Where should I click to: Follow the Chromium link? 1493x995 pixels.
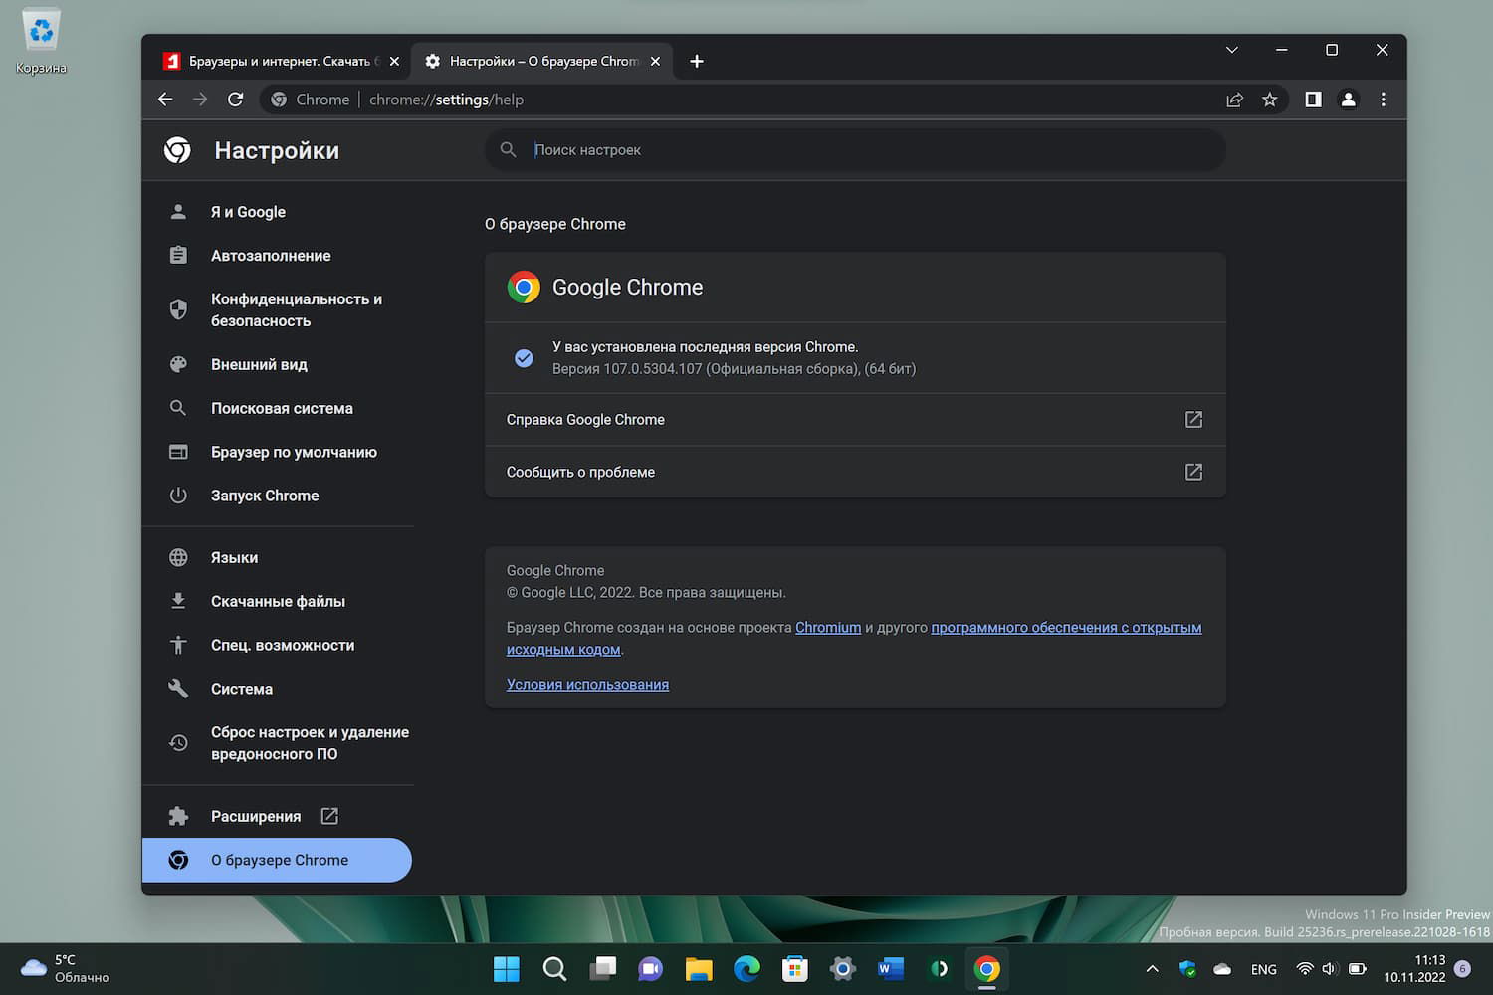click(828, 628)
